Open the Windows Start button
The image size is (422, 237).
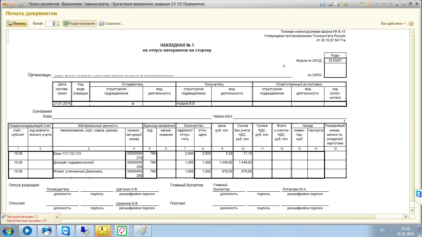point(8,231)
